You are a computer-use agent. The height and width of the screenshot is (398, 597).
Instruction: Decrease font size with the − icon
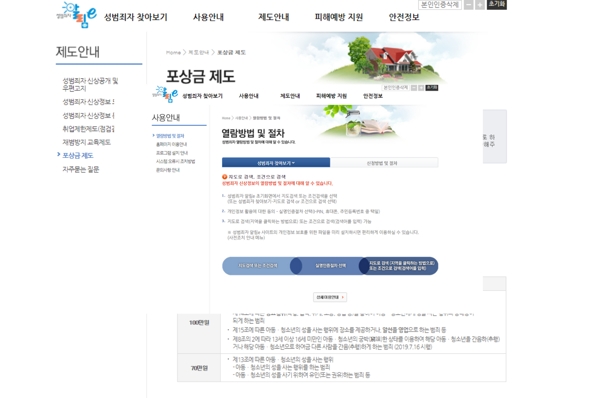(x=468, y=5)
